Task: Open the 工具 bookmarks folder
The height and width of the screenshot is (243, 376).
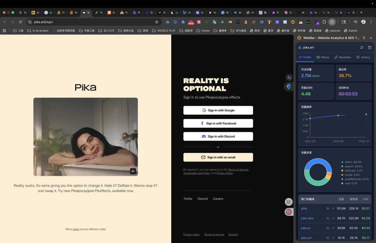Action: [18, 31]
